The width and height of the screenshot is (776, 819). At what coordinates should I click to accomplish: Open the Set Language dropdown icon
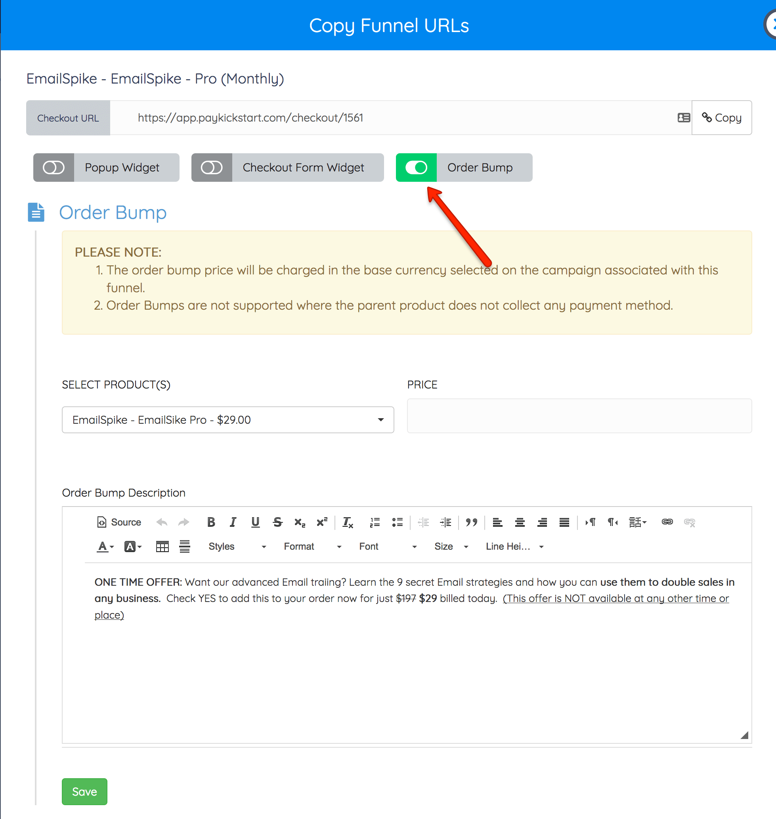[x=637, y=522]
